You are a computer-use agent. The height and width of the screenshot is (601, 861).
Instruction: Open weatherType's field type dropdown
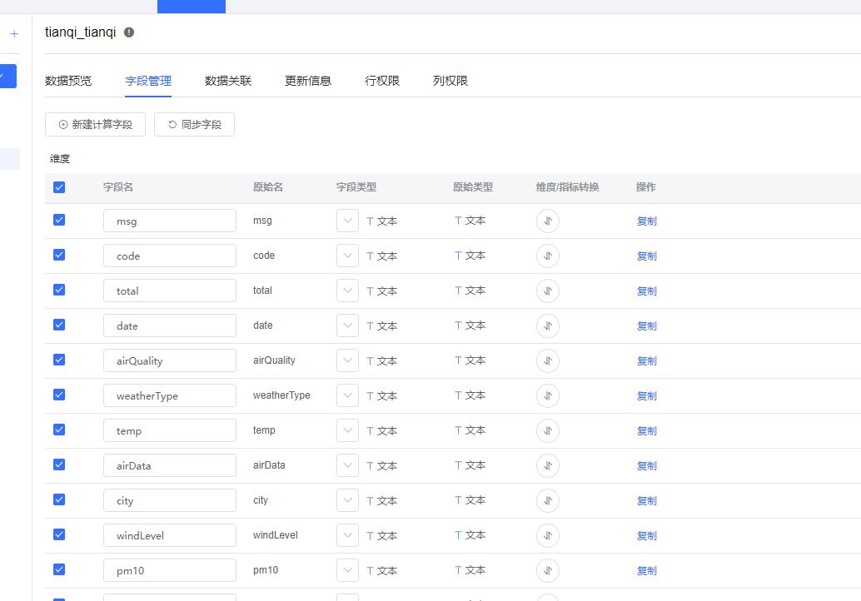point(347,395)
